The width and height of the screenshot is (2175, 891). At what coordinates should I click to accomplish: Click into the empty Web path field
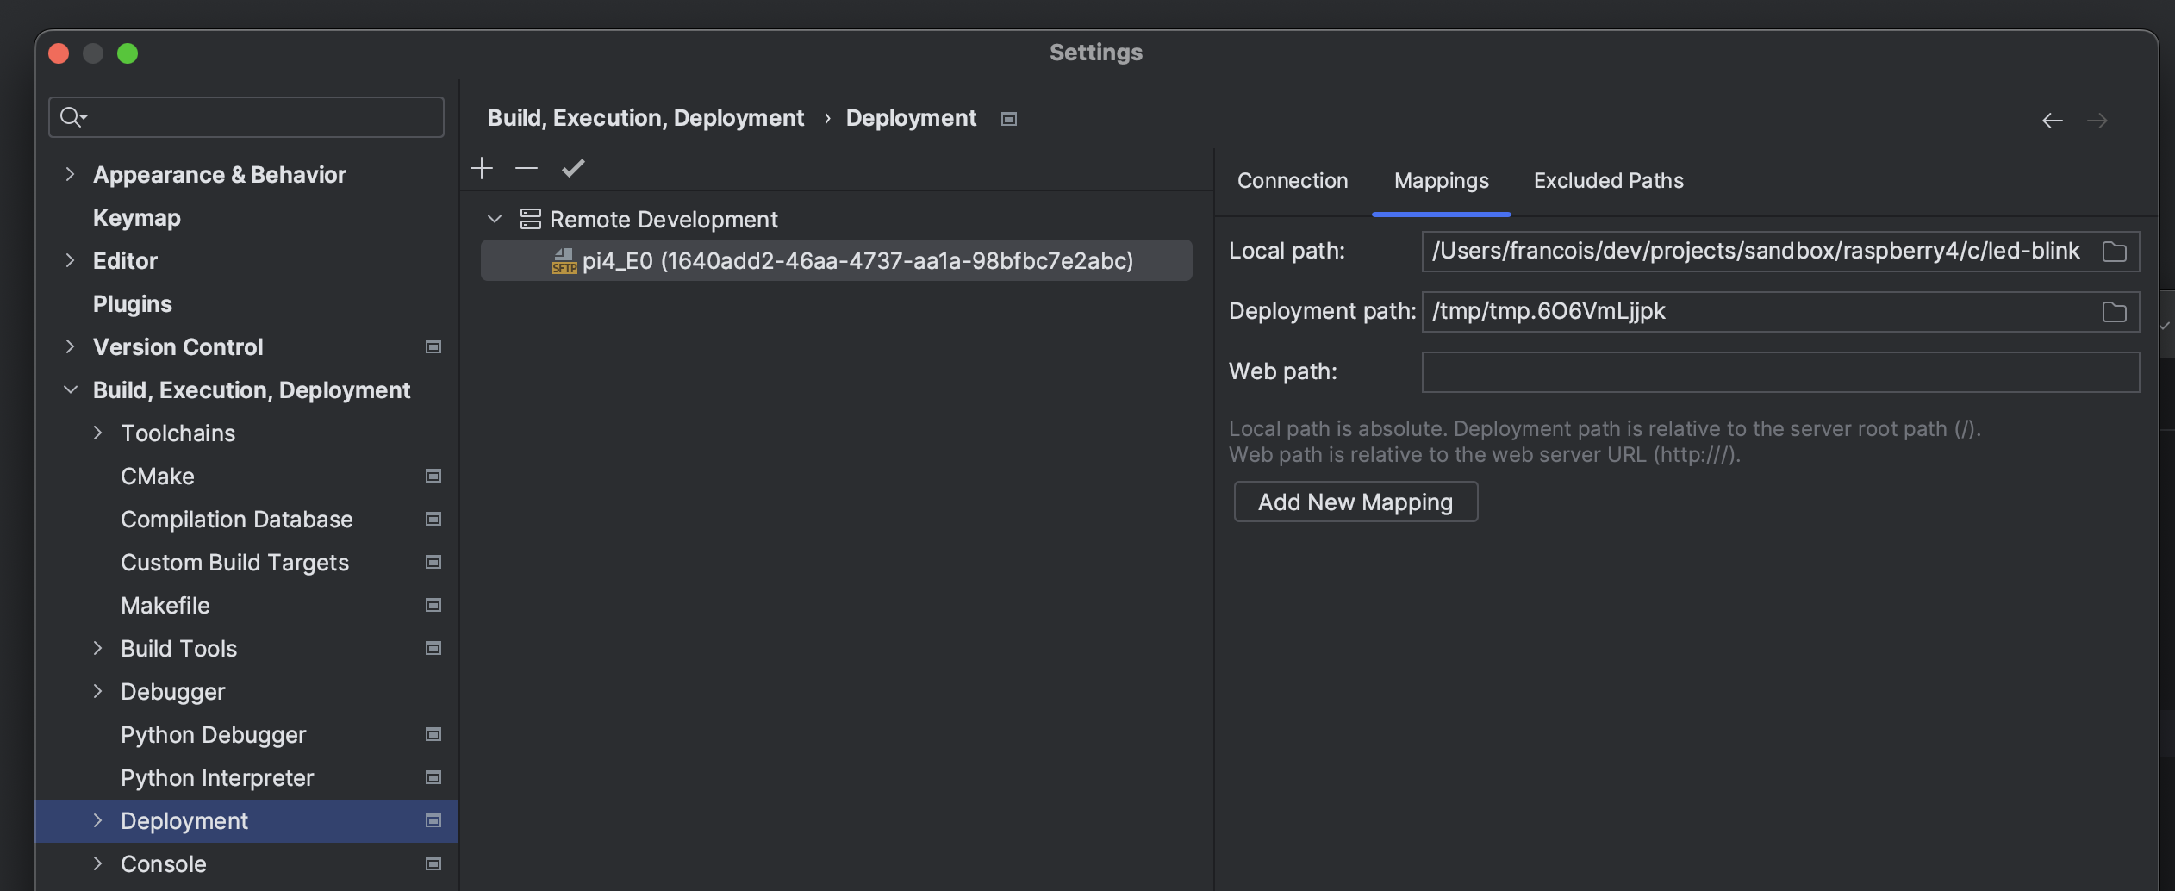(1780, 372)
